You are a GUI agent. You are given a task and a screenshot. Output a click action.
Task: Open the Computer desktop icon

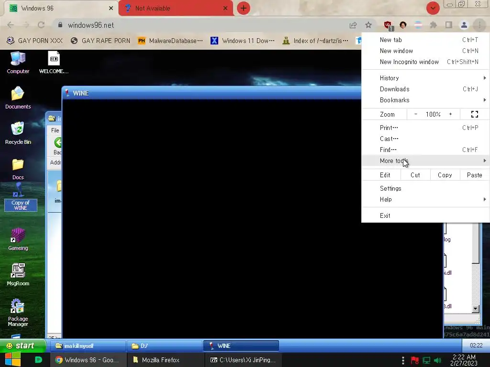pos(18,63)
